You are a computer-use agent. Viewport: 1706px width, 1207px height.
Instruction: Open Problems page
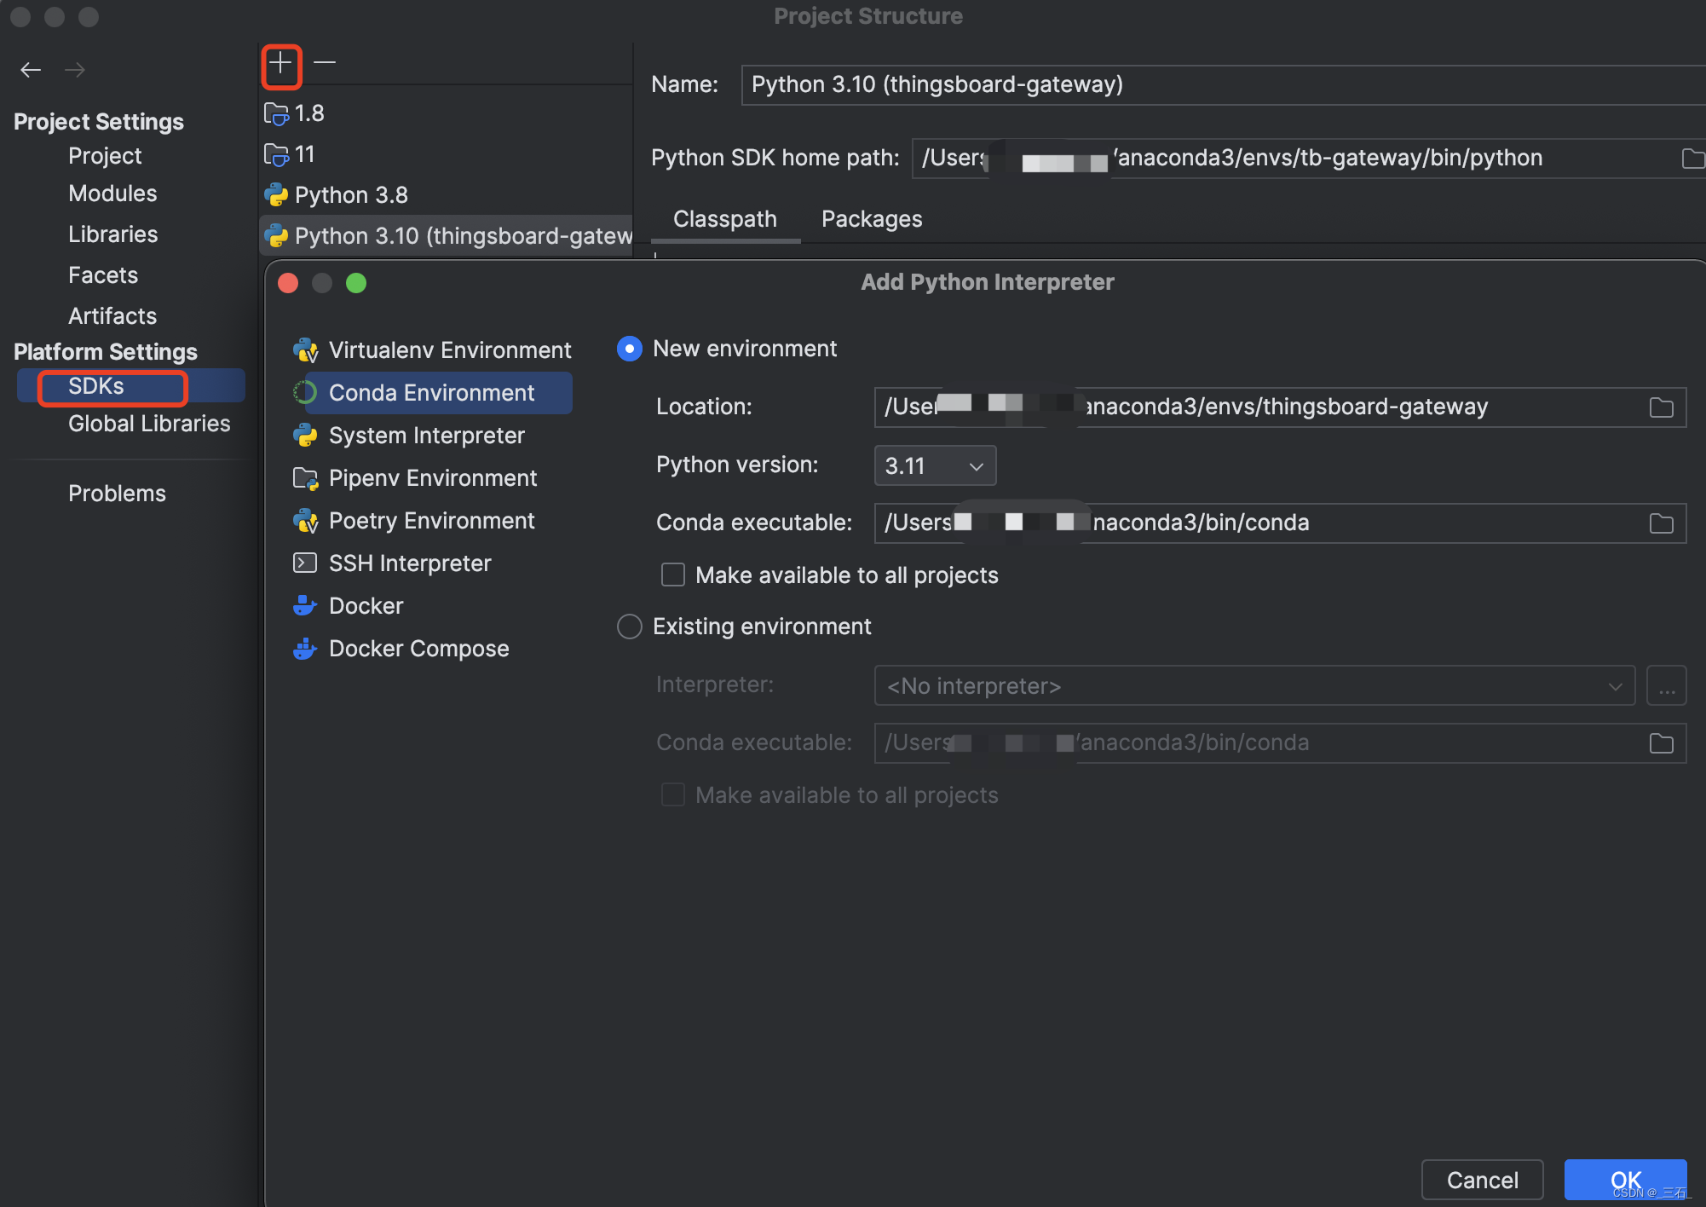pos(117,494)
